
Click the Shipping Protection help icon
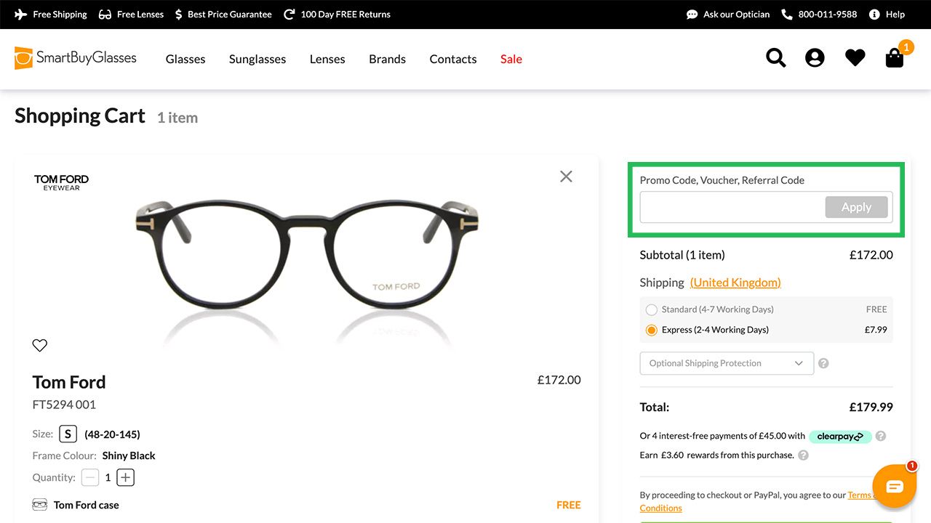[x=823, y=363]
